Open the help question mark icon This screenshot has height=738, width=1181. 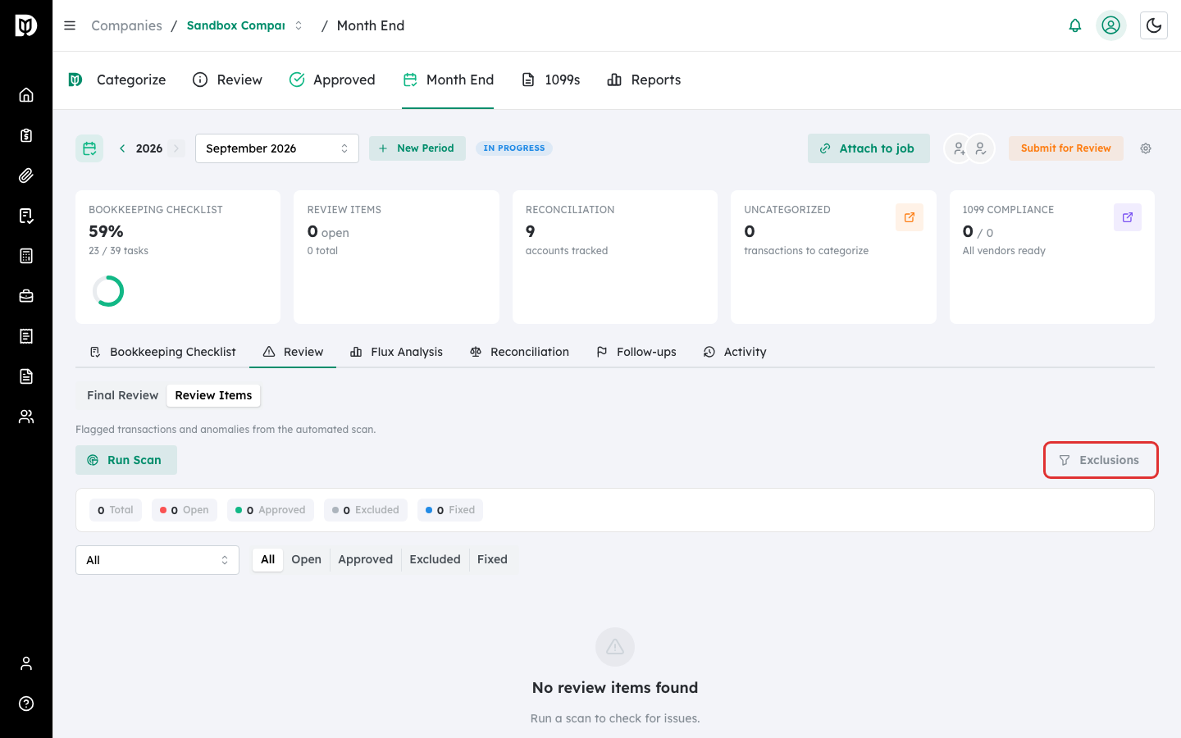(x=26, y=704)
